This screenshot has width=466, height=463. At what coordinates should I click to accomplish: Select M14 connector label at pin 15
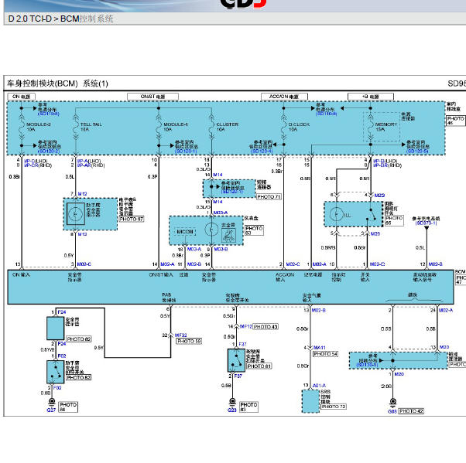click(218, 202)
